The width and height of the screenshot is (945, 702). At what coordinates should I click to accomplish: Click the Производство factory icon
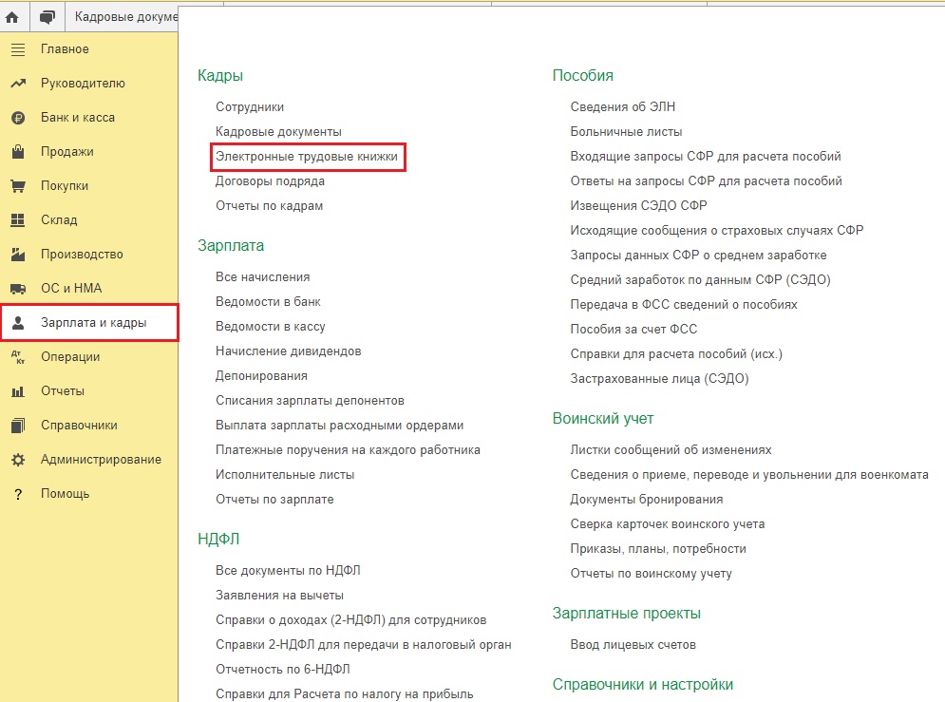18,255
